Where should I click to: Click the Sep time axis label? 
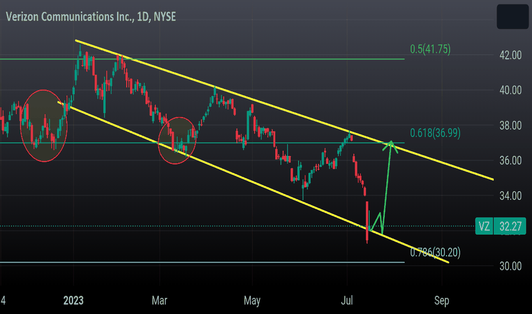(x=442, y=301)
